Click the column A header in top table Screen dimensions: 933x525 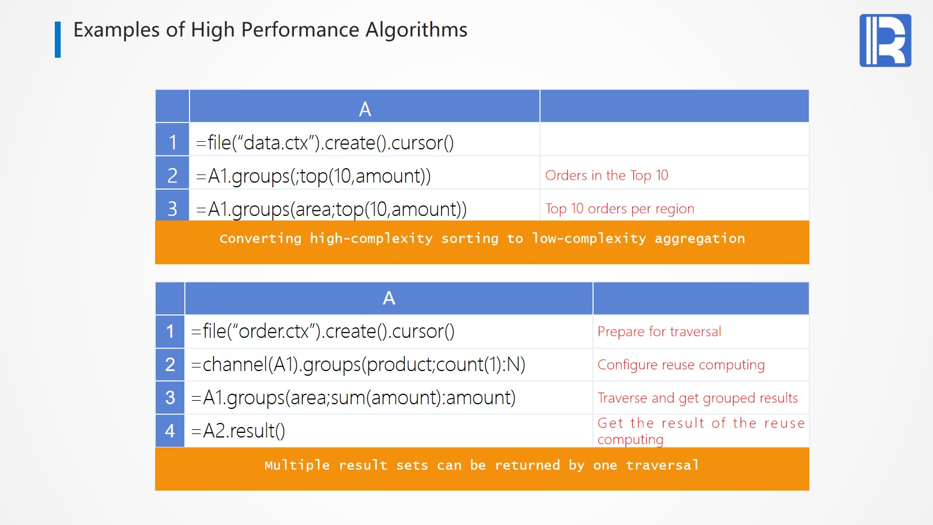[364, 108]
